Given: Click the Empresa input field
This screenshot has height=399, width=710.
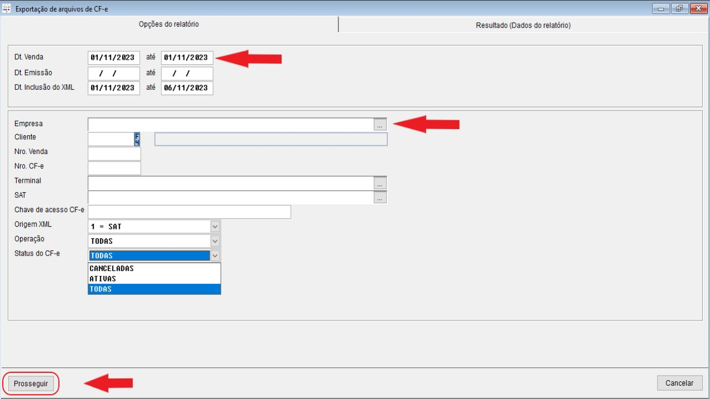Looking at the screenshot, I should click(x=231, y=125).
